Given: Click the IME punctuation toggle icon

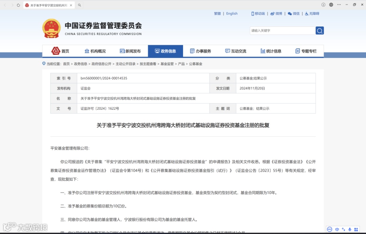Looking at the screenshot, I should 343,229.
